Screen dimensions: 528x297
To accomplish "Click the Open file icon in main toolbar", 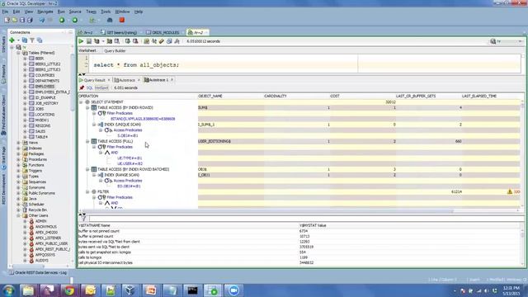I will [15, 20].
